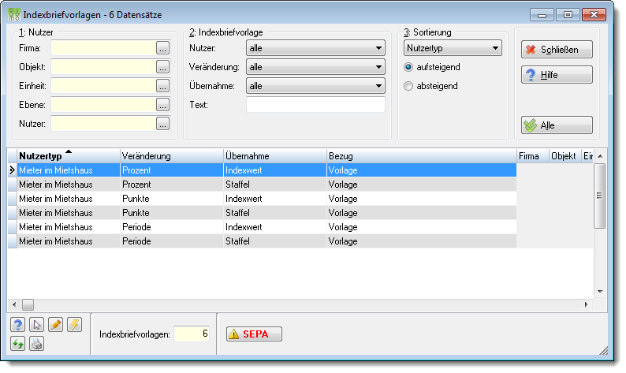
Task: Open the Nutzertyp sorting dropdown
Action: point(453,48)
